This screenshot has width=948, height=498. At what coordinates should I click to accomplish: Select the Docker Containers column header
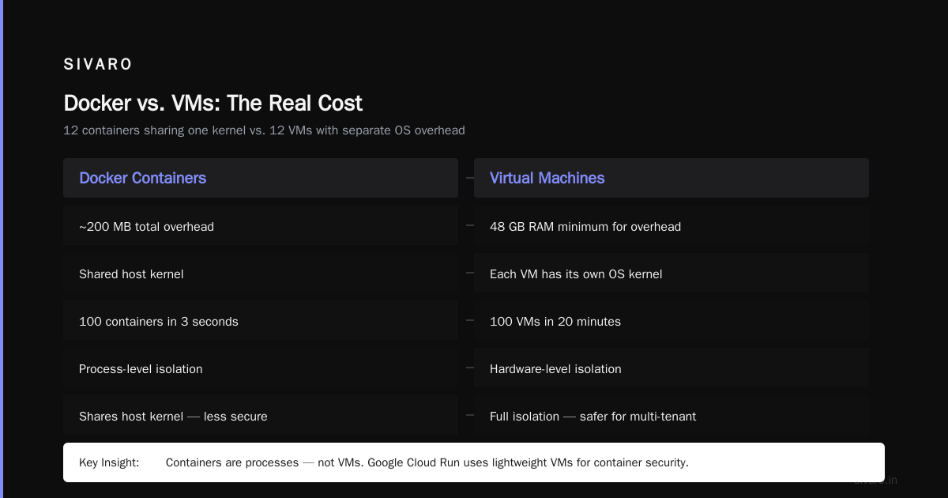[261, 178]
